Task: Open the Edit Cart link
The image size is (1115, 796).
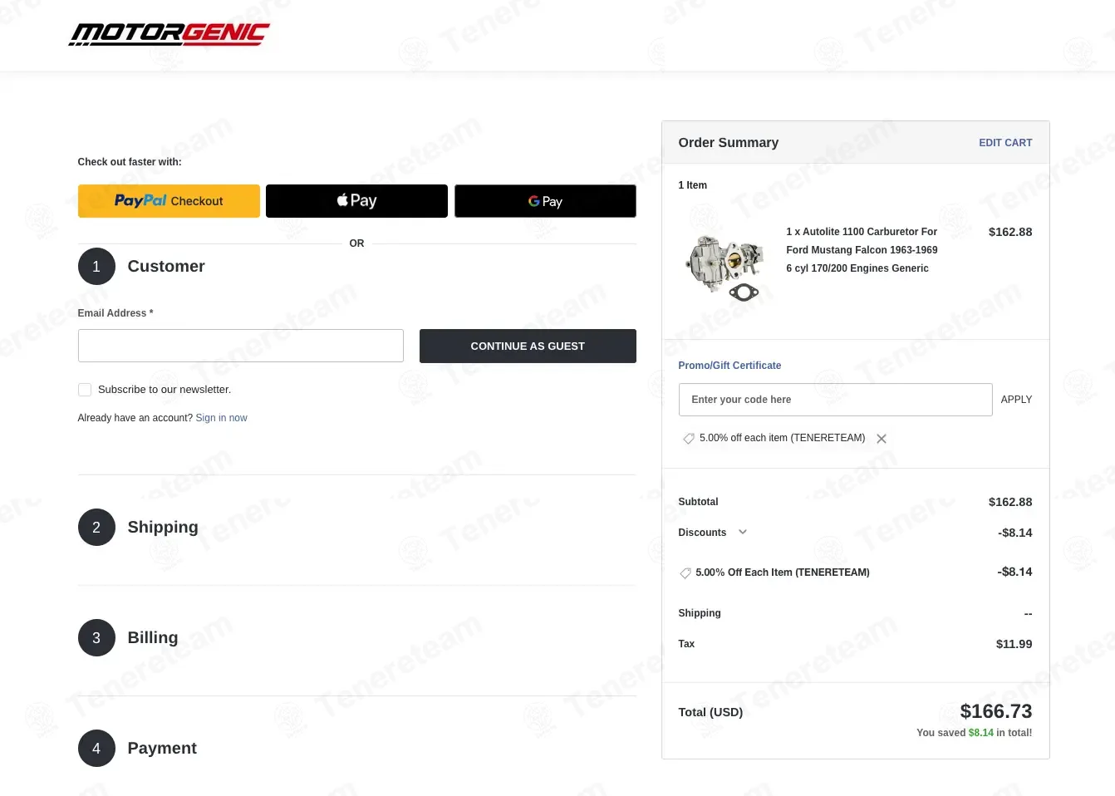Action: [1005, 143]
